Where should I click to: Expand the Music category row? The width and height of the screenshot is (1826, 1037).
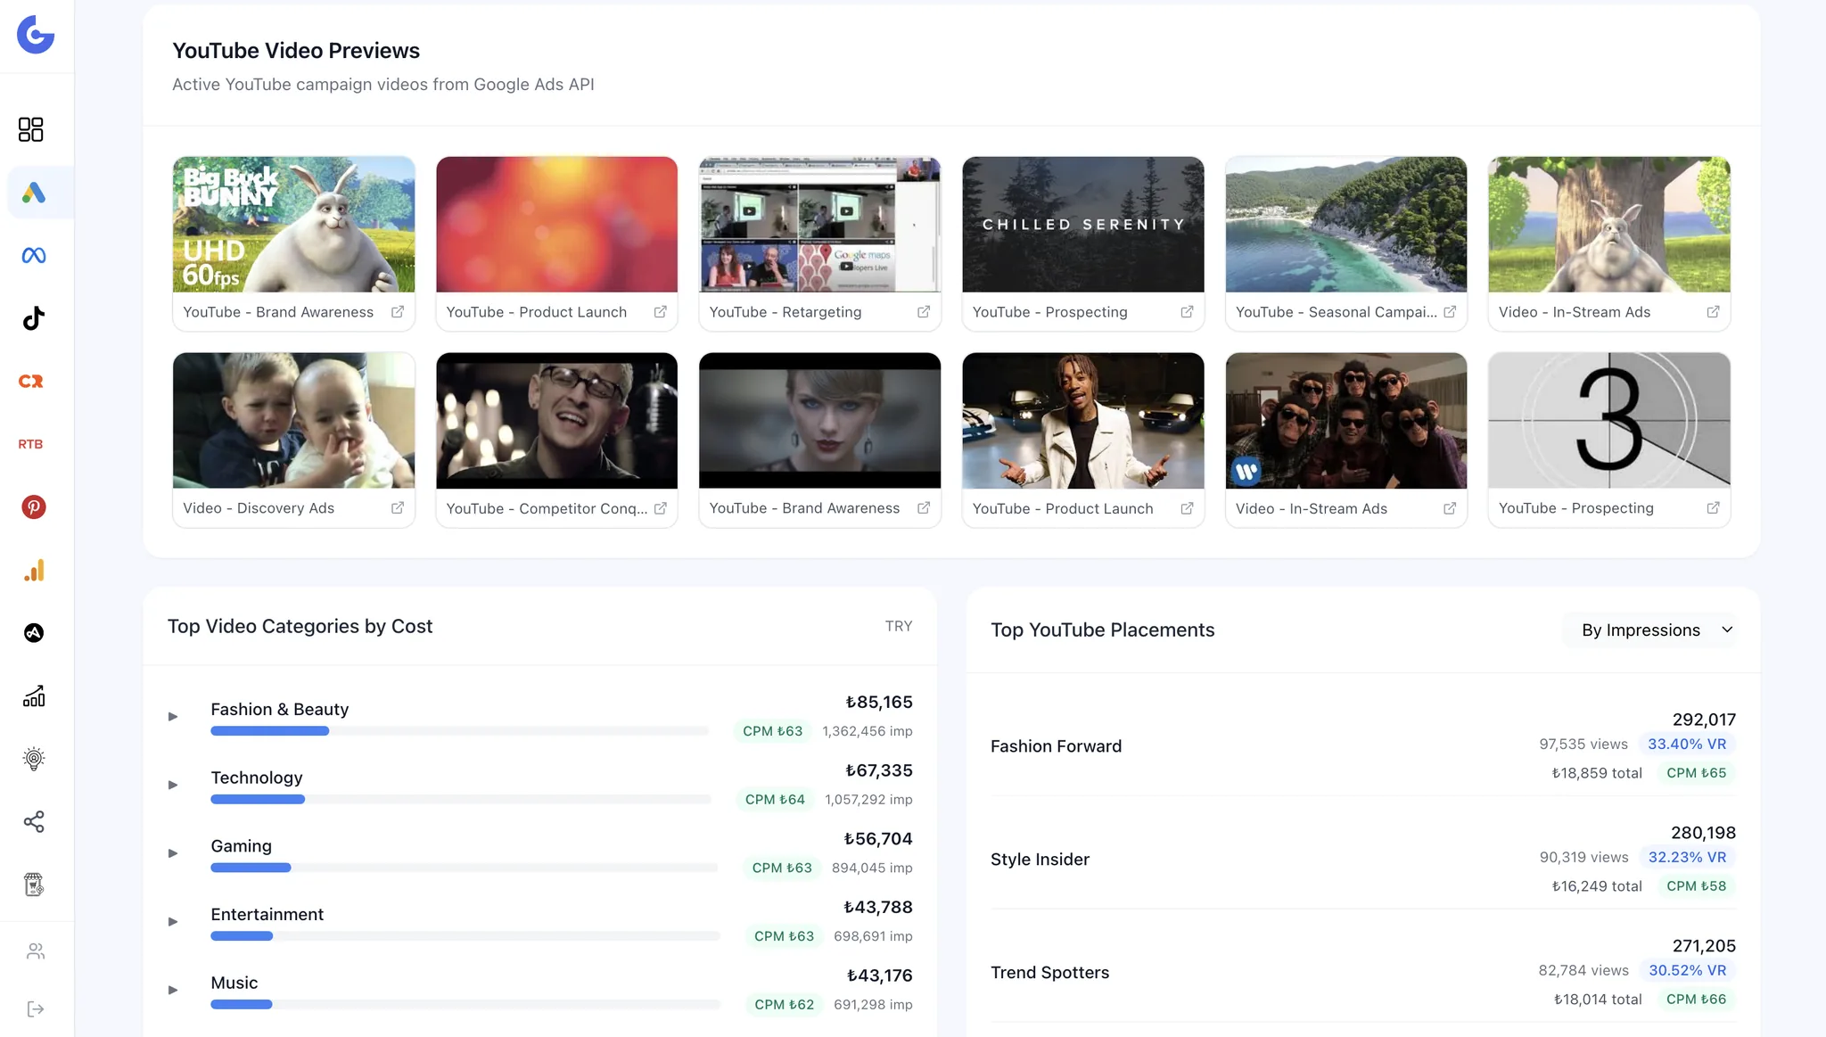coord(173,990)
